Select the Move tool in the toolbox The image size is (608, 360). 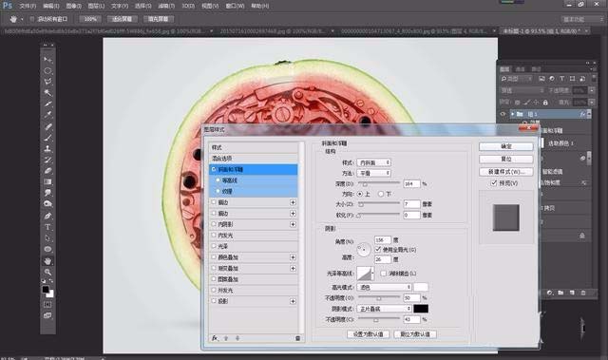(x=47, y=60)
